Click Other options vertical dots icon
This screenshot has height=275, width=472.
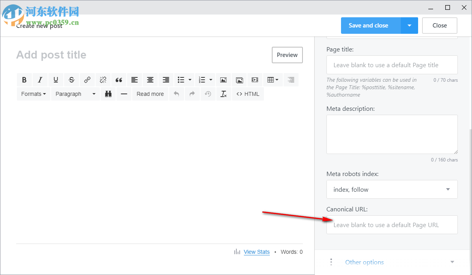point(331,262)
